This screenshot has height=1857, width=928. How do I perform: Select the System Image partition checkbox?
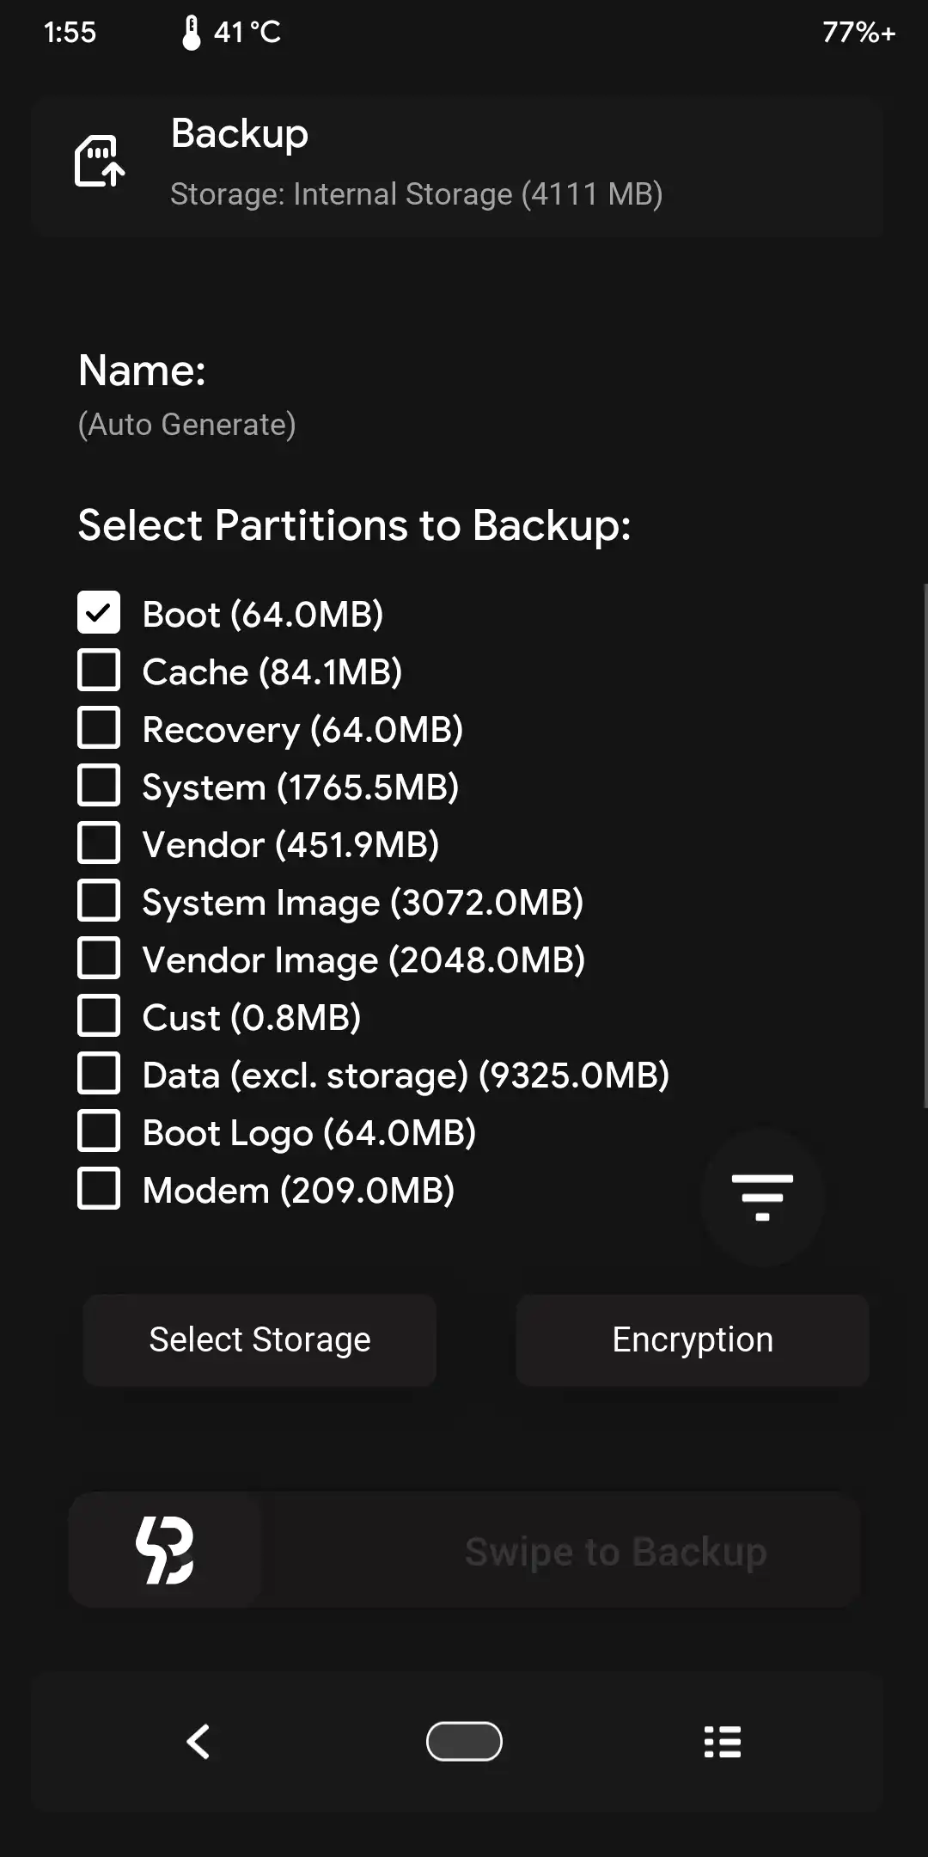coord(99,901)
